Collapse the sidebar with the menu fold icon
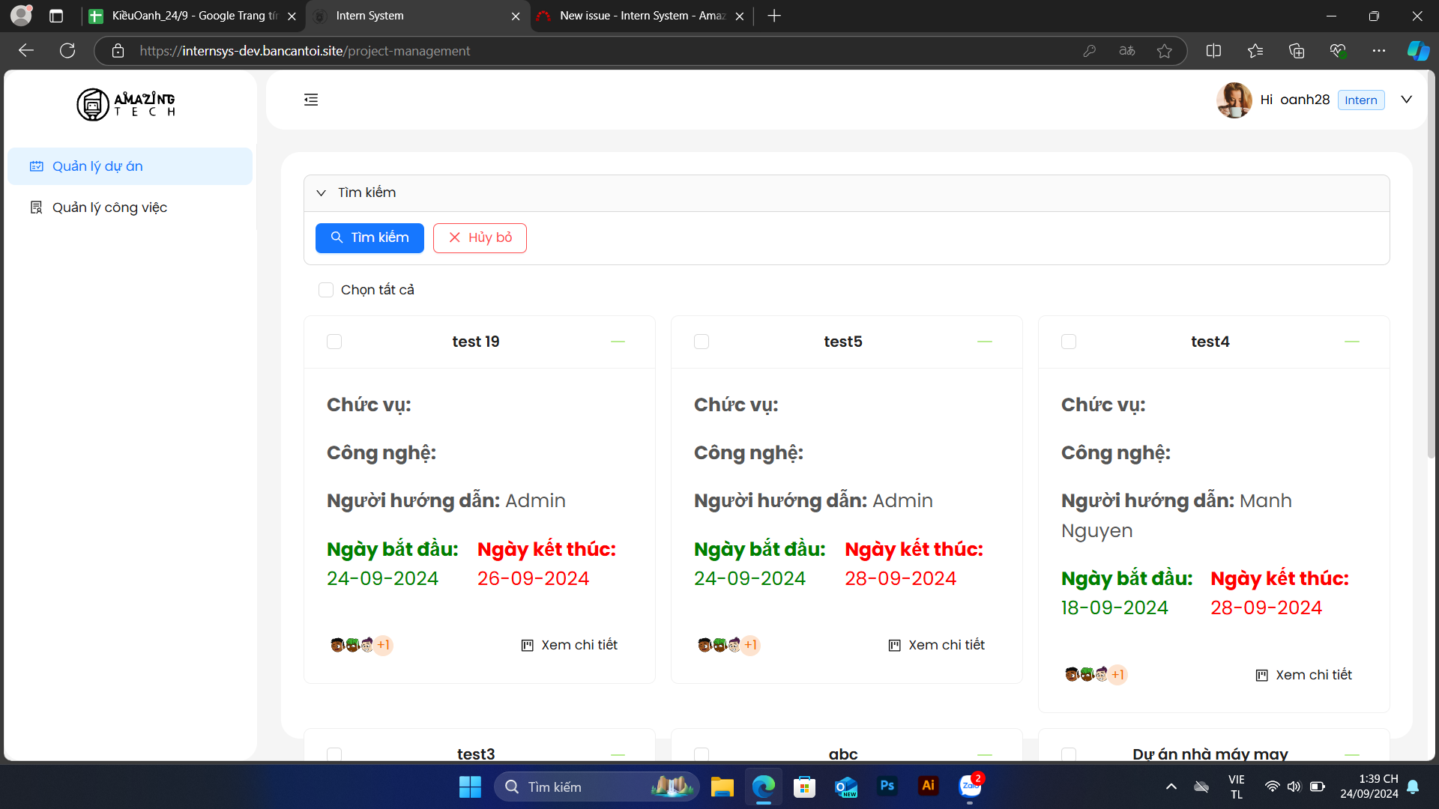Image resolution: width=1439 pixels, height=809 pixels. point(311,100)
